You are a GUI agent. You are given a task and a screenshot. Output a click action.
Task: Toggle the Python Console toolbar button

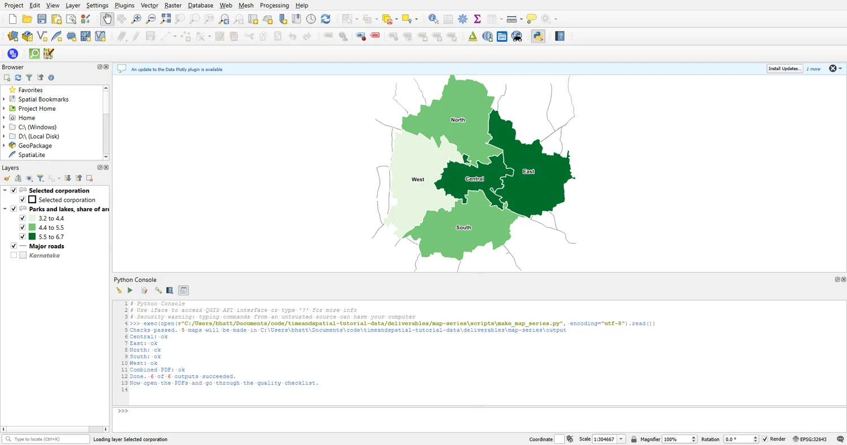tap(538, 37)
